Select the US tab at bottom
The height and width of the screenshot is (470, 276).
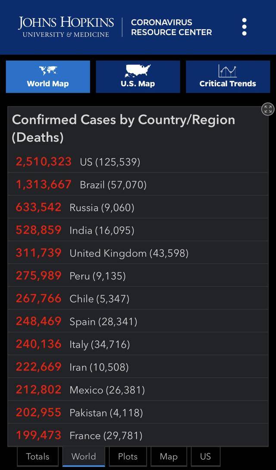(x=205, y=456)
